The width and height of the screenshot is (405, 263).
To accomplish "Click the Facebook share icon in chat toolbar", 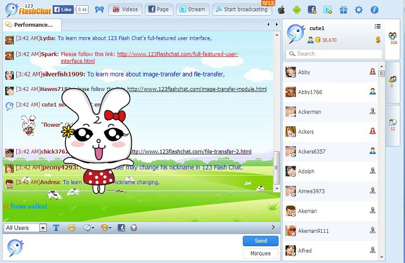I will point(121,228).
